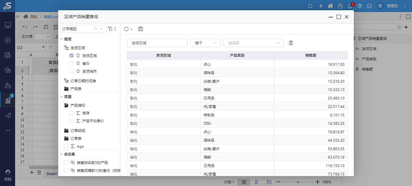Image resolution: width=412 pixels, height=186 pixels.
Task: Check the 销售规模前10的省份 named set checkbox
Action: (66, 170)
